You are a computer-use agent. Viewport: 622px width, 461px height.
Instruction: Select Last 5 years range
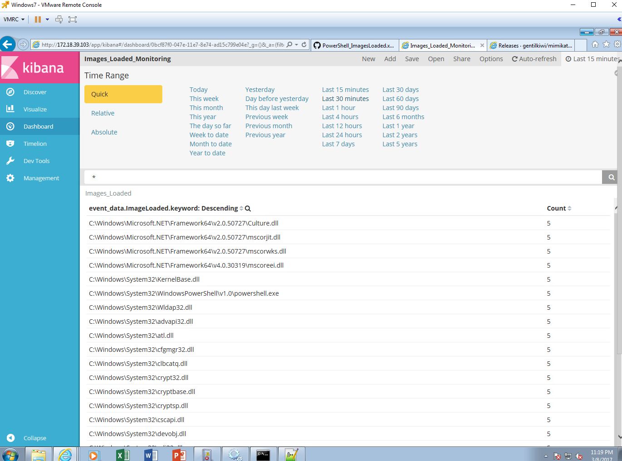tap(400, 144)
